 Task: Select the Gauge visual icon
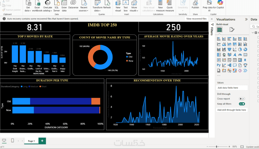(240, 55)
